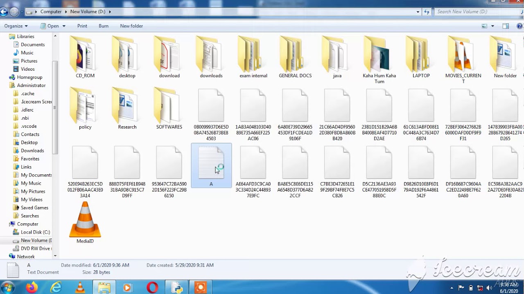Expand the address bar history dropdown
Screen dimensions: 524x294
coord(418,12)
